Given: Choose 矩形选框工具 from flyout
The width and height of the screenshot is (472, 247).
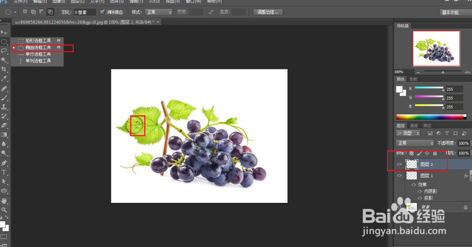Looking at the screenshot, I should [37, 41].
